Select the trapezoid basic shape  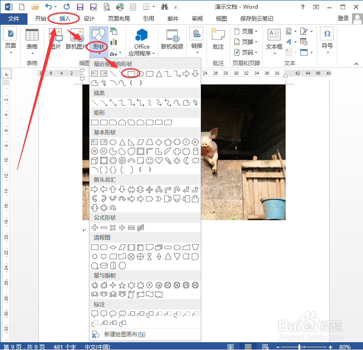(x=150, y=142)
